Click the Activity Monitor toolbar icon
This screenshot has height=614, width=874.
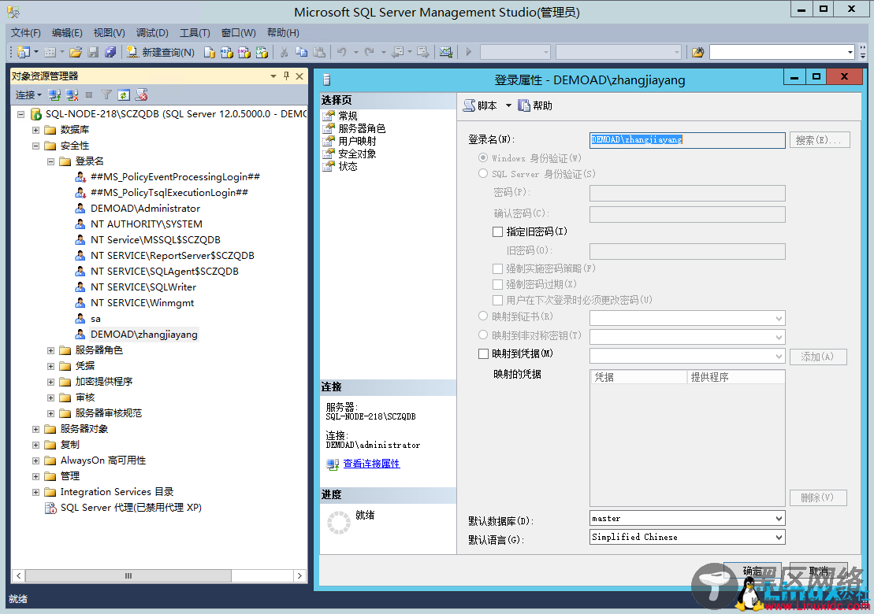click(446, 52)
